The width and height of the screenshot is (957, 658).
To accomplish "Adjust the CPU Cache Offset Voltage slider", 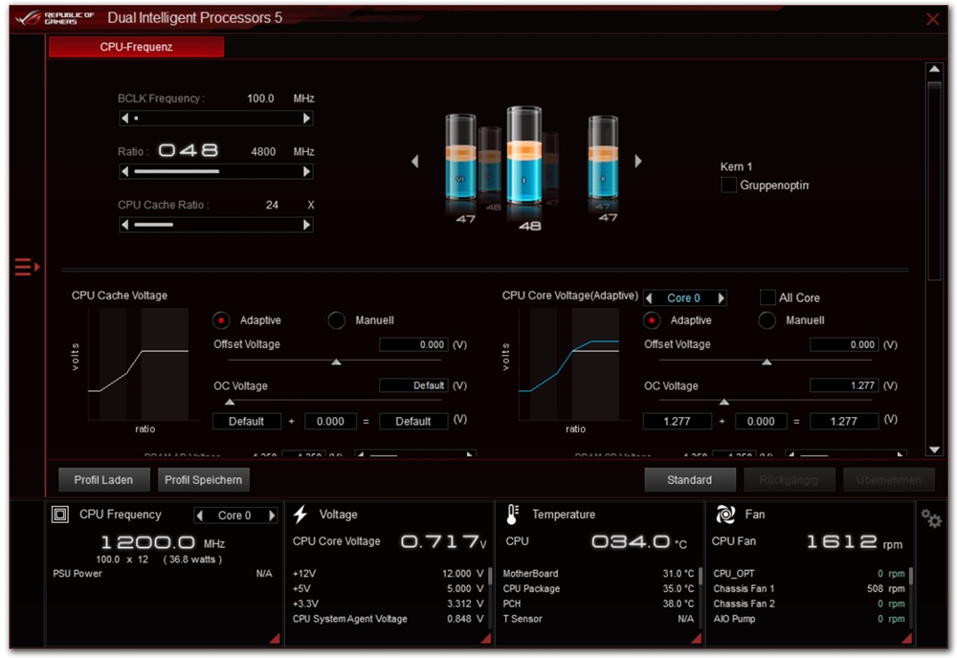I will (336, 362).
